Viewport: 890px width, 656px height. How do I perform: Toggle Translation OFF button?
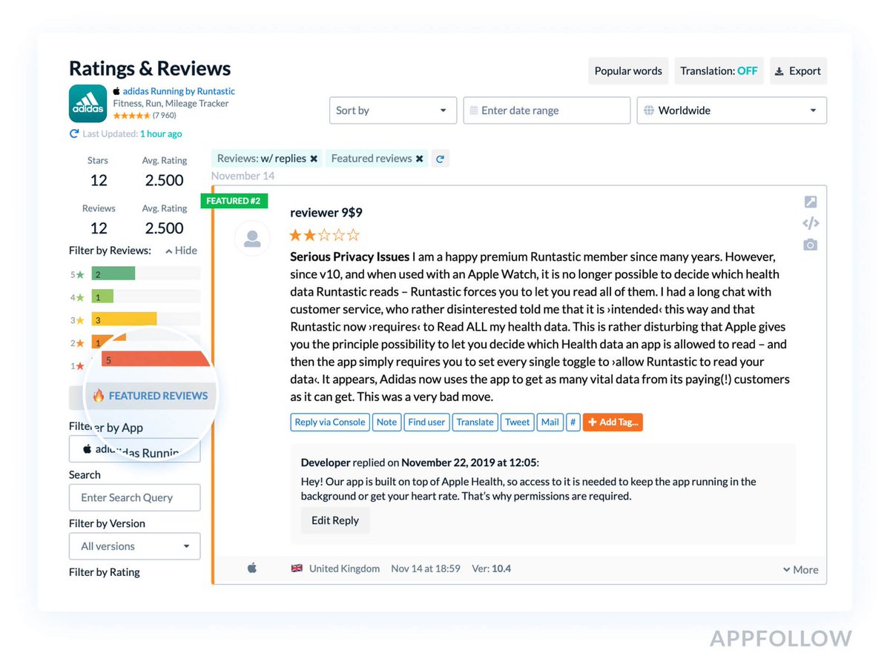coord(719,71)
